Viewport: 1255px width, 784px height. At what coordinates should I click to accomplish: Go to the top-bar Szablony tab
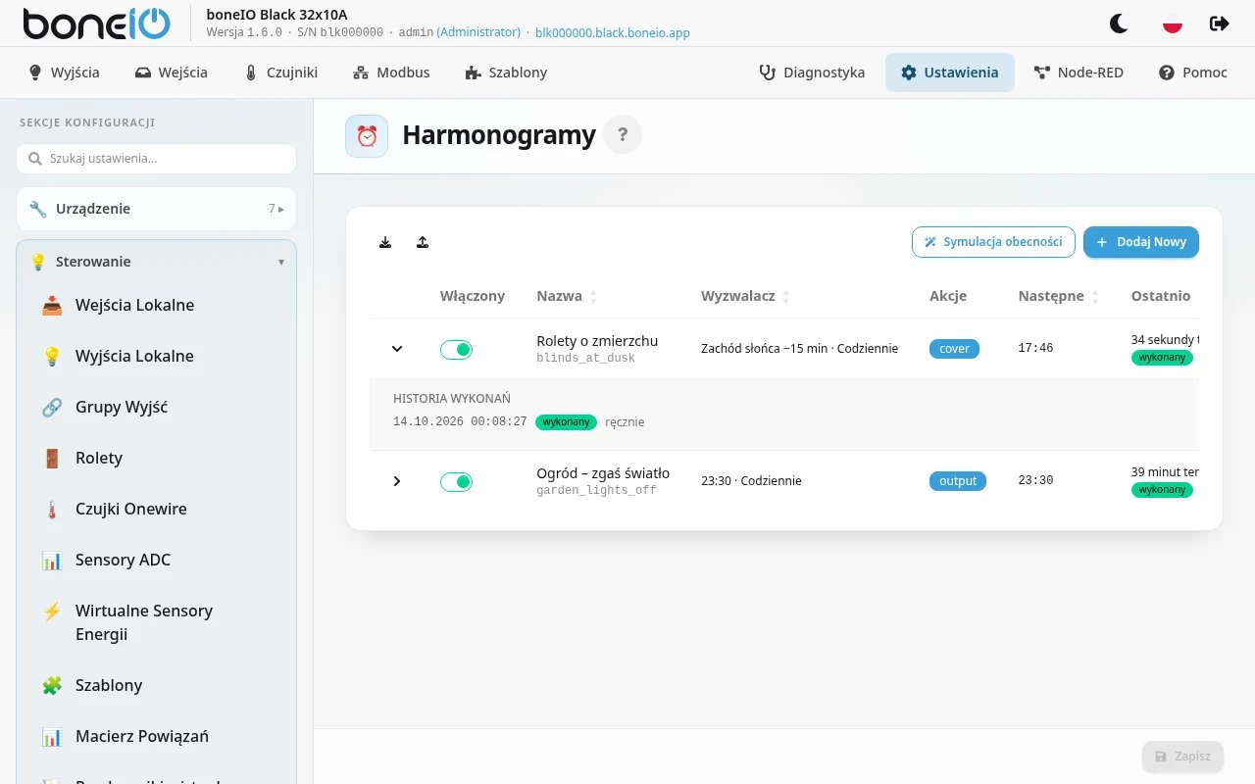click(506, 73)
